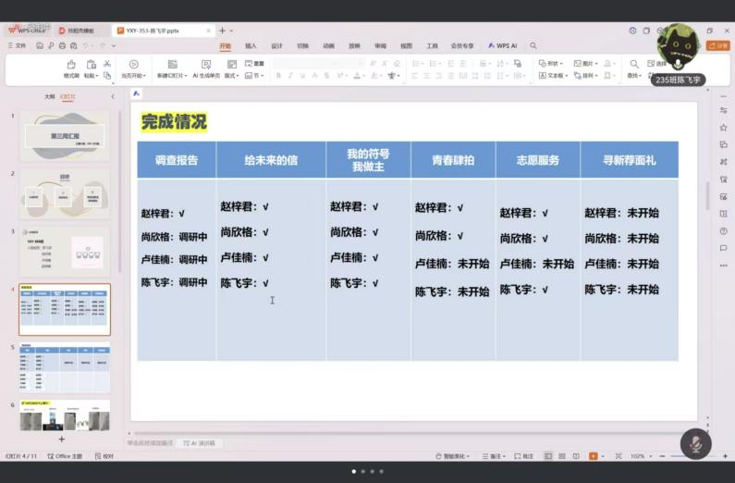Click the Cut scissors icon

pyautogui.click(x=107, y=64)
